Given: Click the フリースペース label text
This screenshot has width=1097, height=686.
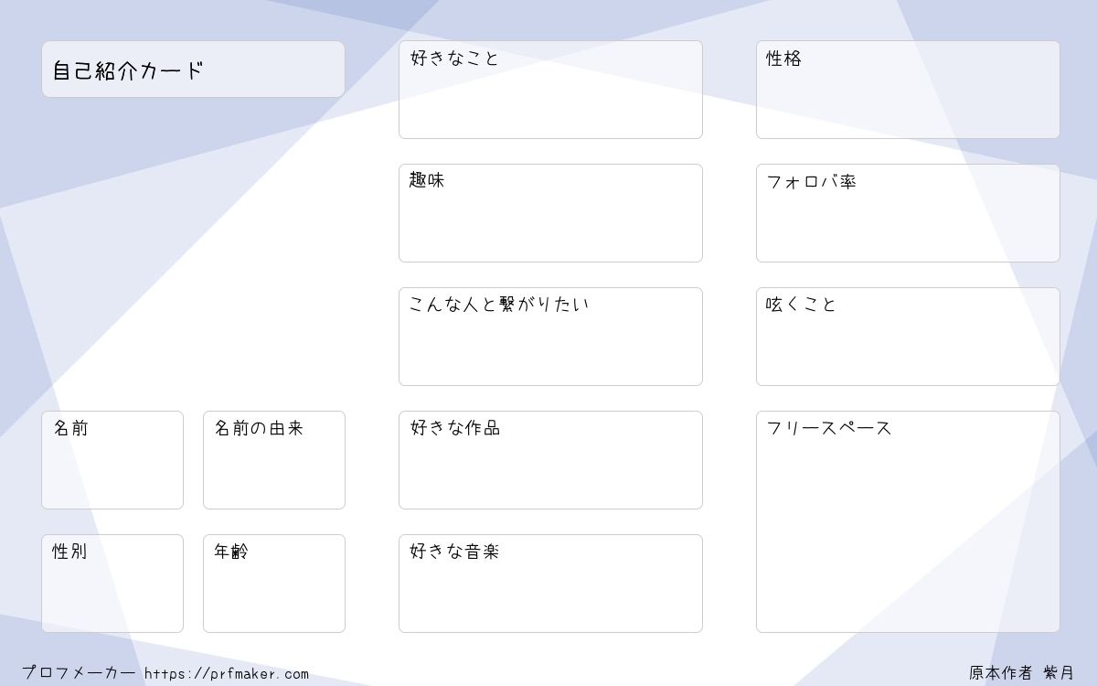Looking at the screenshot, I should pyautogui.click(x=829, y=428).
